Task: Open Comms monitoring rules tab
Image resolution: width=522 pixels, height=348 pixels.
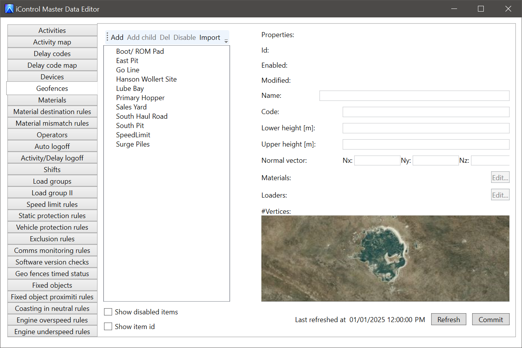Action: coord(52,251)
